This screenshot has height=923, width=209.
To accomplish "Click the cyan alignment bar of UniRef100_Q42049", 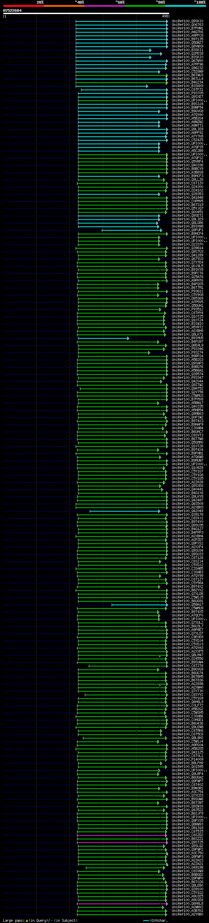I will [125, 511].
